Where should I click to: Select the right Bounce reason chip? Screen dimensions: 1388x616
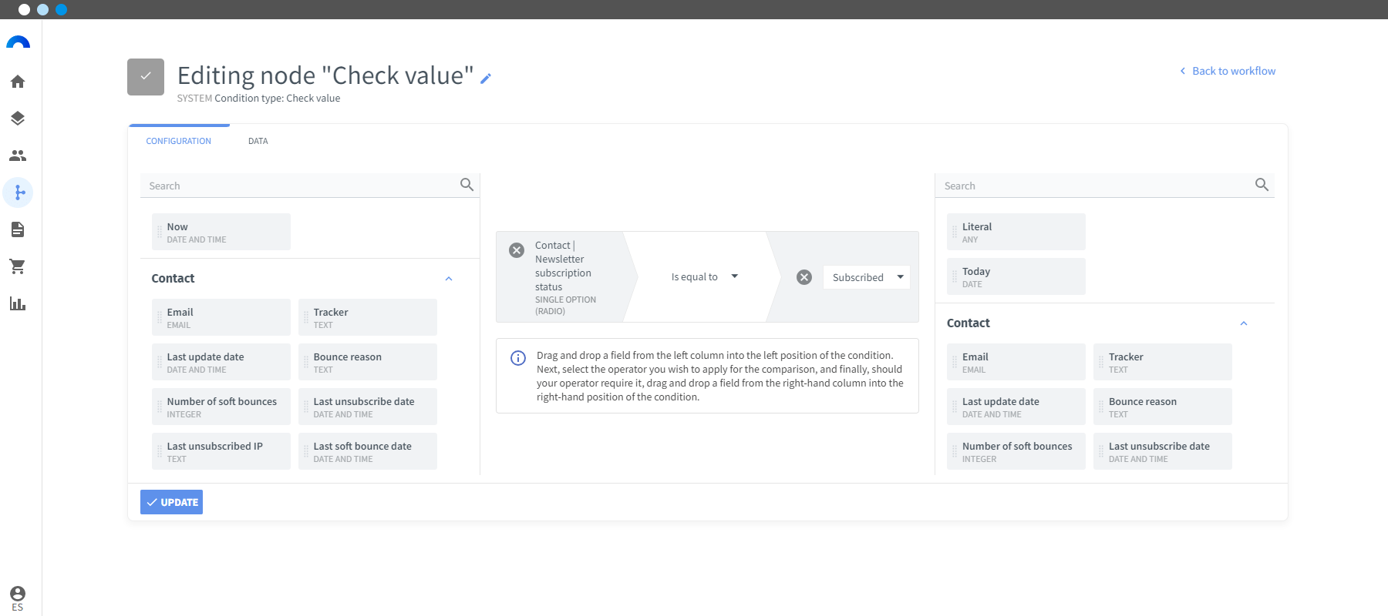[x=1163, y=407]
